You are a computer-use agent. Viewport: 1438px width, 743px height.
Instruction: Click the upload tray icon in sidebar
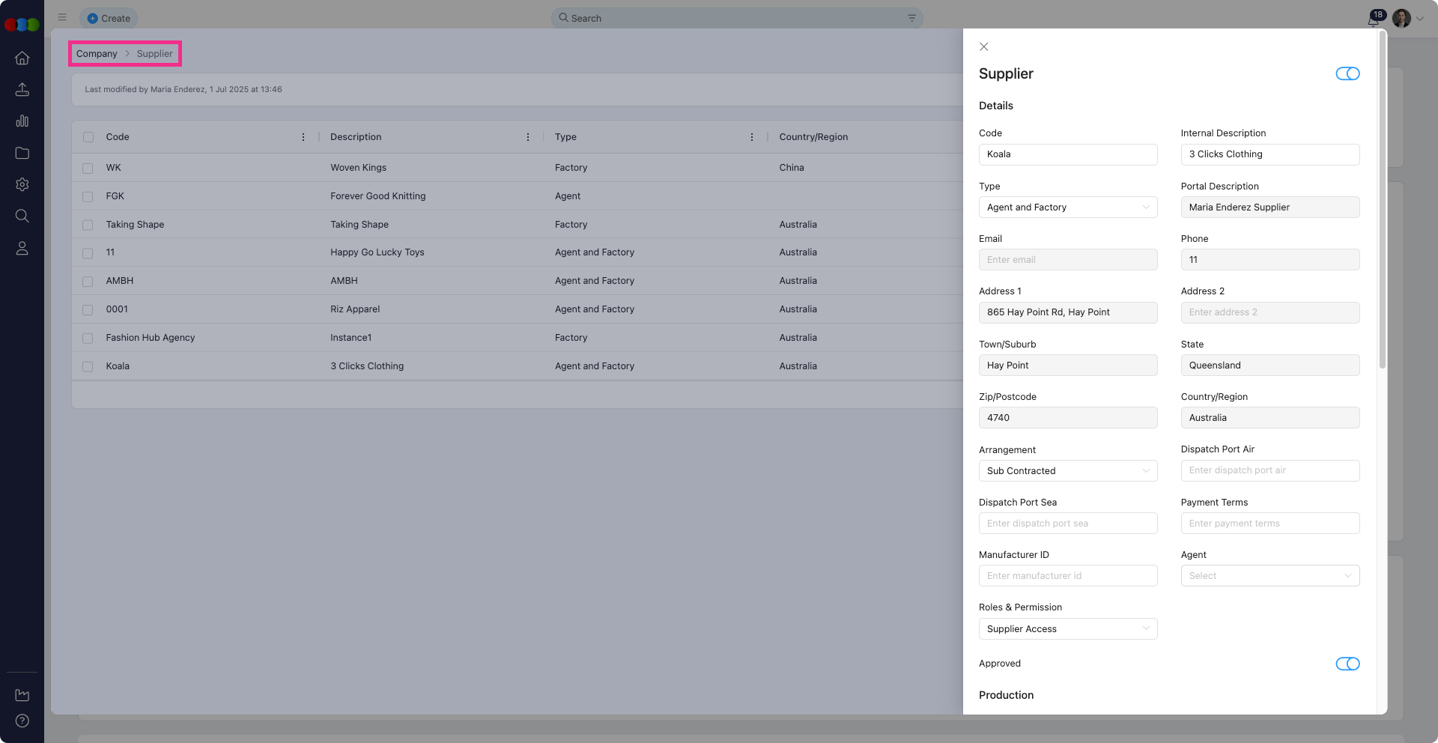pyautogui.click(x=22, y=90)
